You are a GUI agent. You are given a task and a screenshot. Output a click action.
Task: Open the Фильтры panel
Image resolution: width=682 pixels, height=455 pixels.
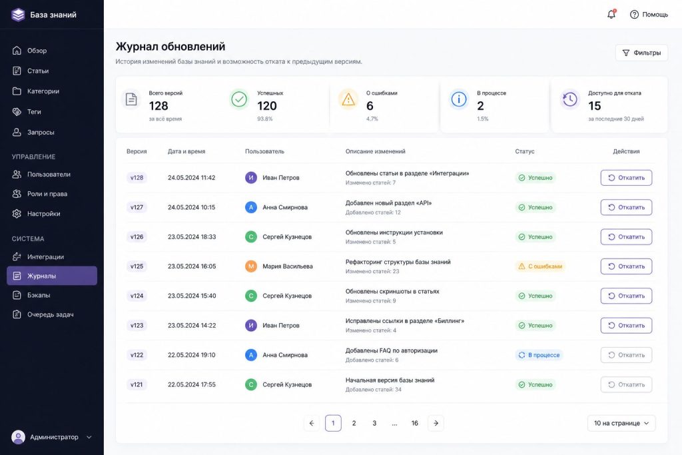click(x=641, y=53)
